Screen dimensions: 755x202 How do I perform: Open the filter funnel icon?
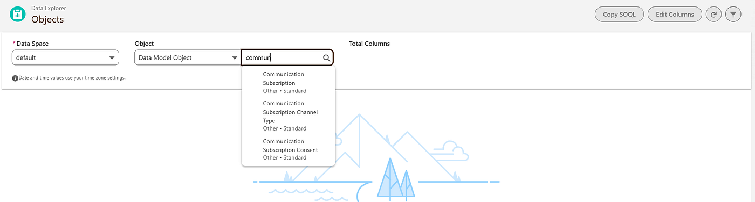tap(733, 15)
